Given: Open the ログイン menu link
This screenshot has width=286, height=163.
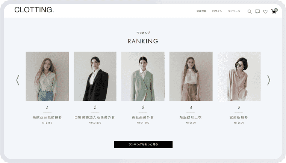Looking at the screenshot, I should pos(217,11).
